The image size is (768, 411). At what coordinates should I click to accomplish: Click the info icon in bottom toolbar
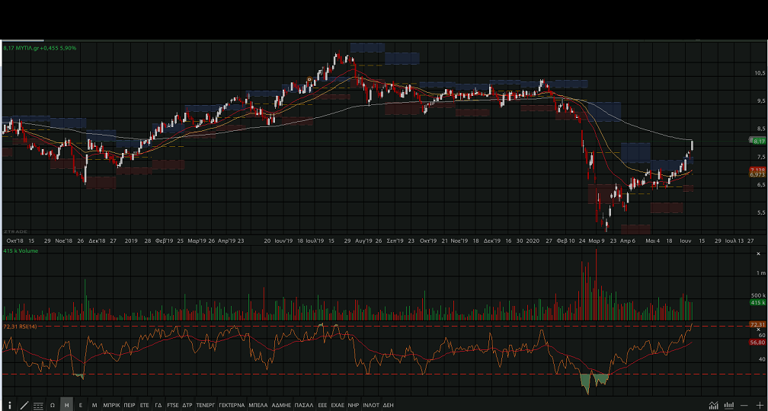click(x=10, y=406)
